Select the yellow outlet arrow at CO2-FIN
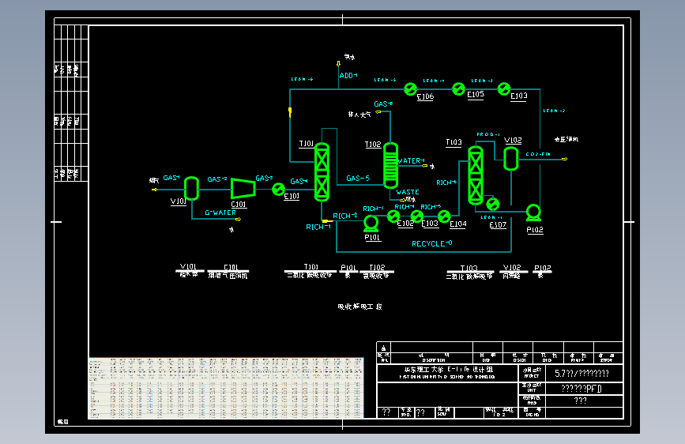 tap(564, 159)
